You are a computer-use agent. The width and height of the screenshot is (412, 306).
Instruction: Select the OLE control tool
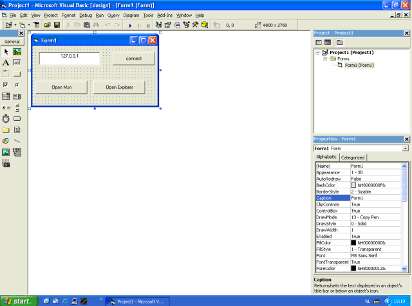click(x=6, y=164)
